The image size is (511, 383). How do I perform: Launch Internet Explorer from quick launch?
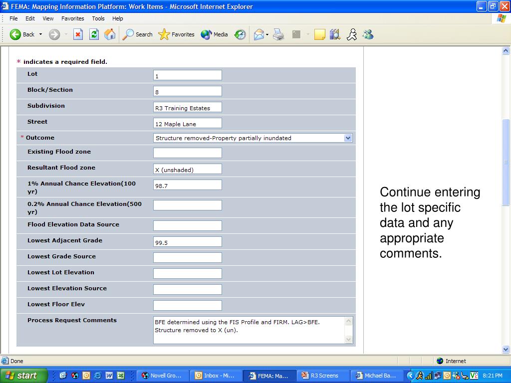(x=97, y=376)
